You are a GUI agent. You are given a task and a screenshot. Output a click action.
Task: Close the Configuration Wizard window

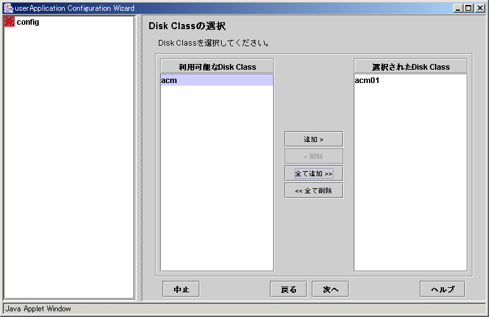pos(479,8)
